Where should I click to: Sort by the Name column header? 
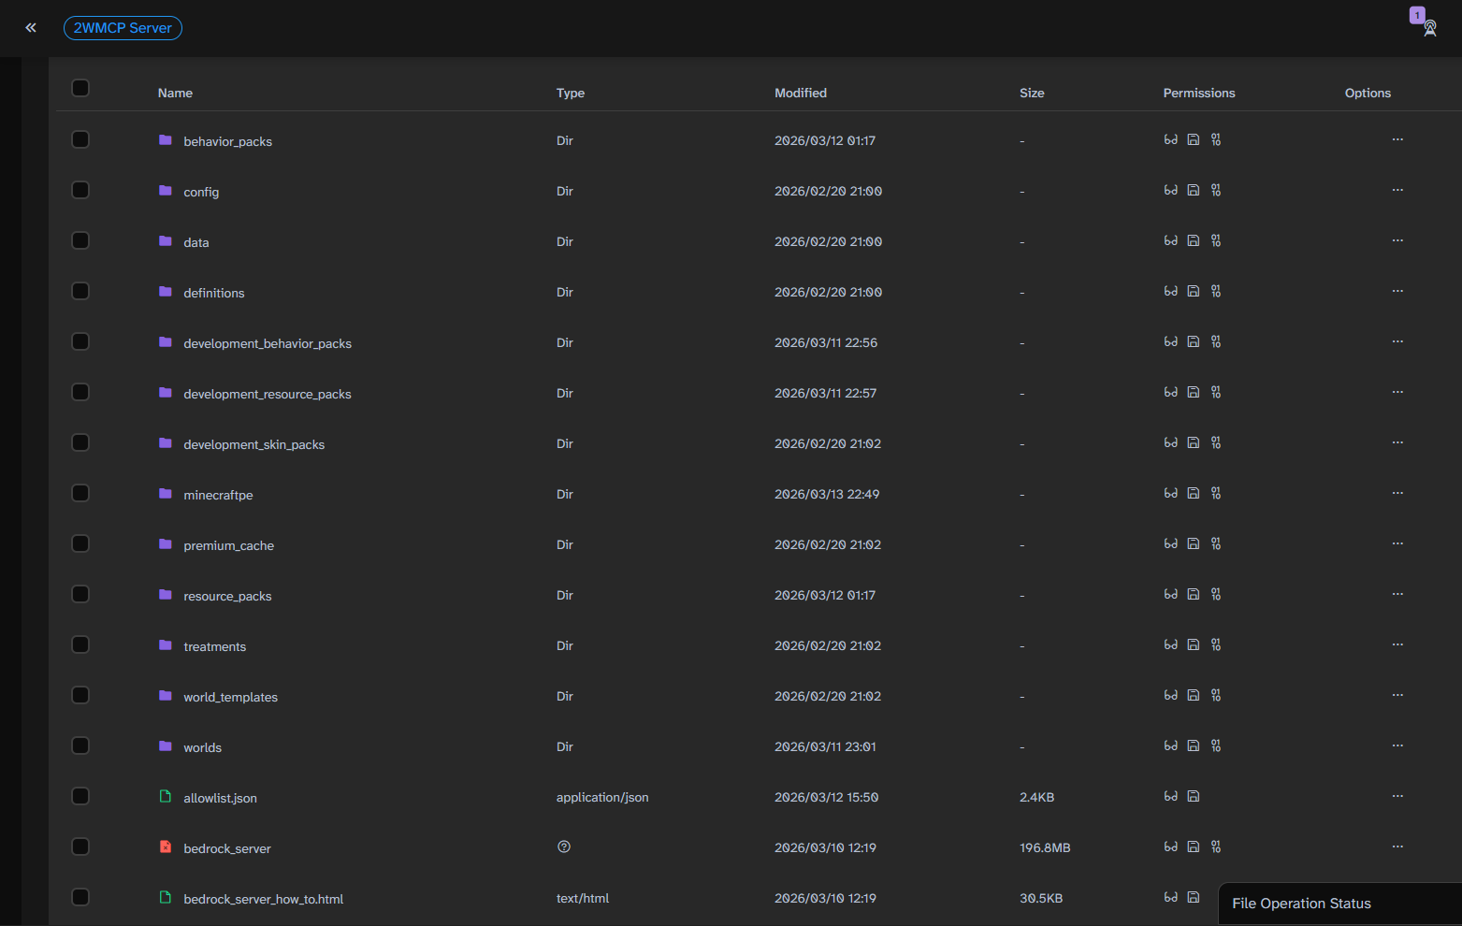click(175, 93)
